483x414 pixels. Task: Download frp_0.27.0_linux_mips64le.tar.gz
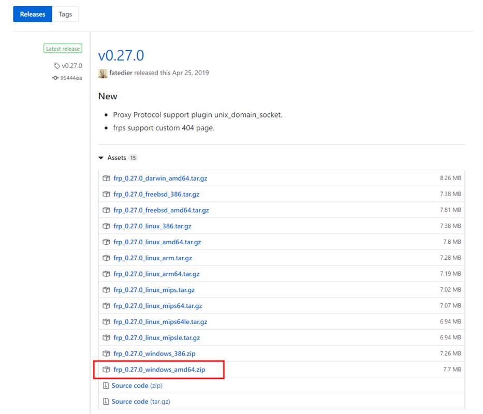point(160,321)
